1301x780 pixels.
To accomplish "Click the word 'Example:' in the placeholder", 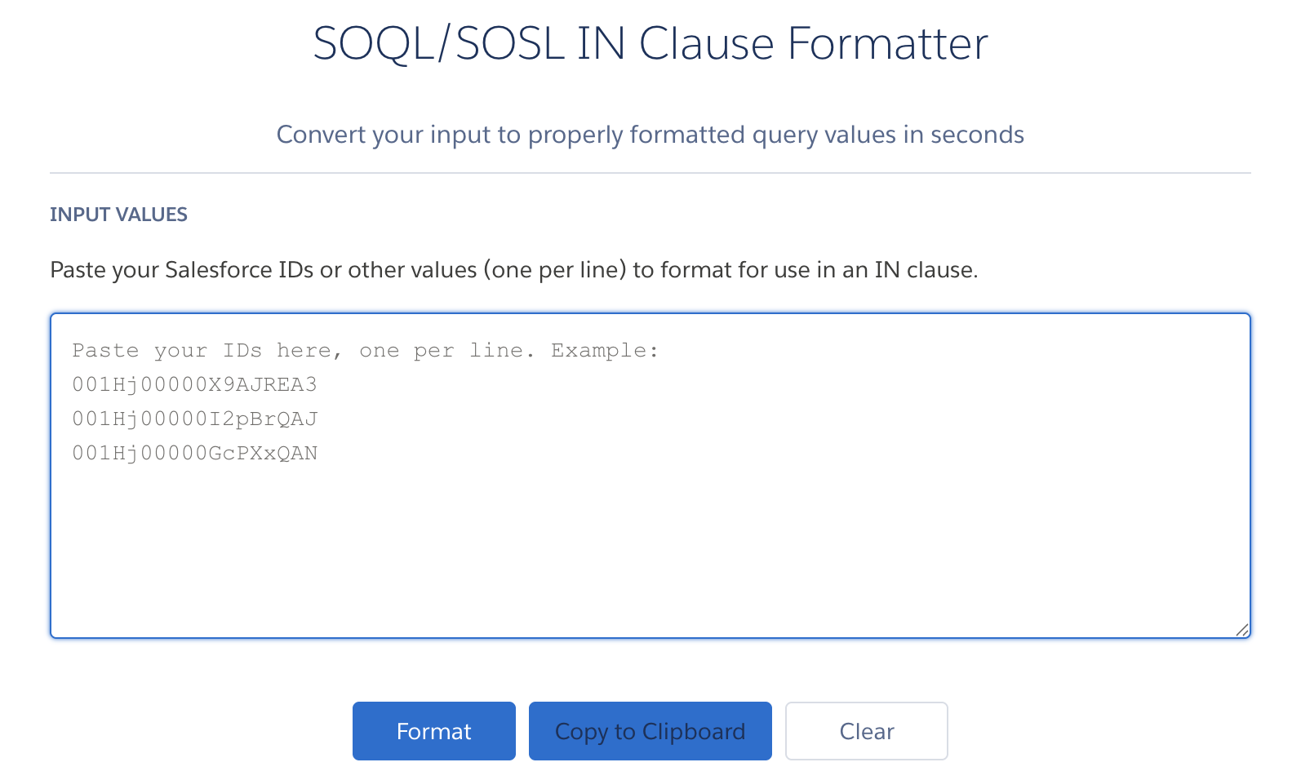I will coord(604,351).
